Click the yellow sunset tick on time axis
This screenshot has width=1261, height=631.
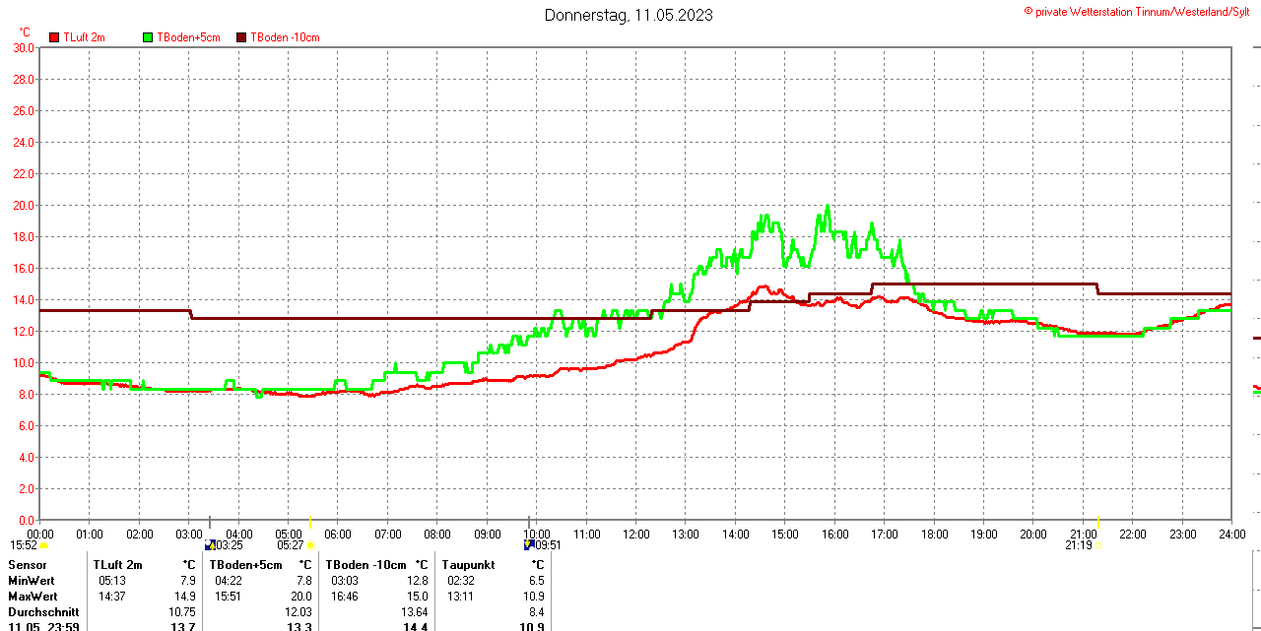click(1097, 521)
